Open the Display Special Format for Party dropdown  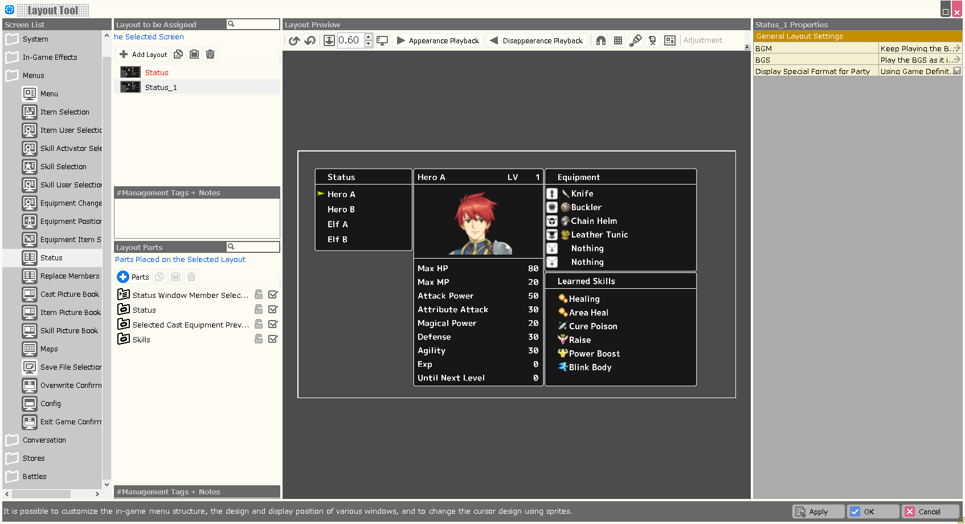point(956,71)
